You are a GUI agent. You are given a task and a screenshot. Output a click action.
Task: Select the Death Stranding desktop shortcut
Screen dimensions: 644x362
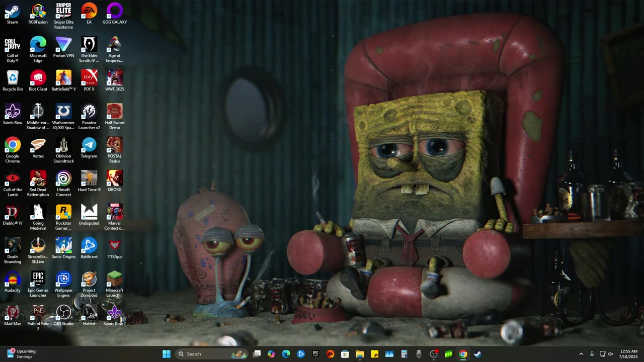click(x=13, y=251)
